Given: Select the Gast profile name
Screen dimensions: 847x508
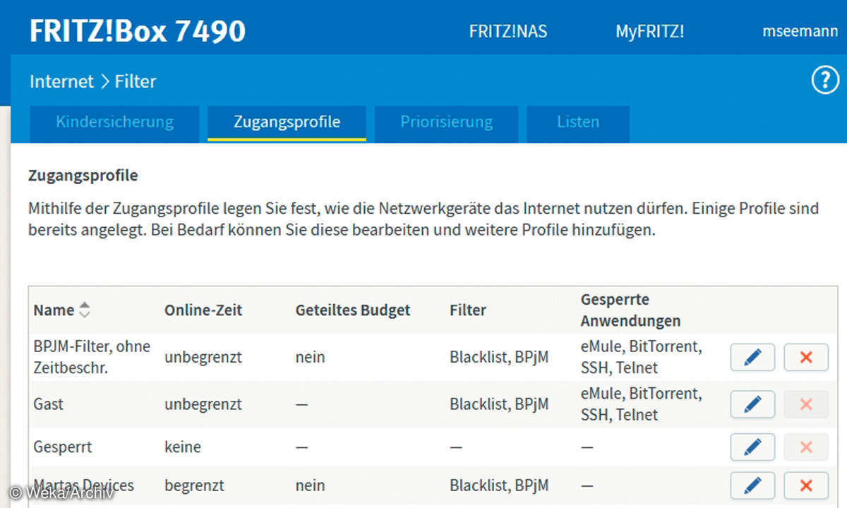Looking at the screenshot, I should click(49, 404).
